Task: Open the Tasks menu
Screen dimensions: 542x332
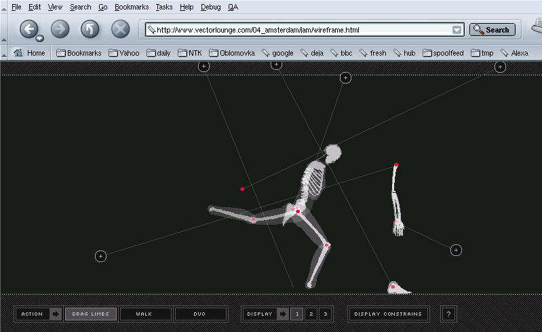Action: (x=164, y=7)
